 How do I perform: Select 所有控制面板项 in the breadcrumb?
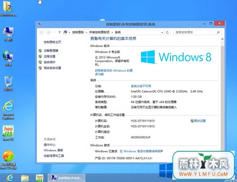pyautogui.click(x=99, y=33)
